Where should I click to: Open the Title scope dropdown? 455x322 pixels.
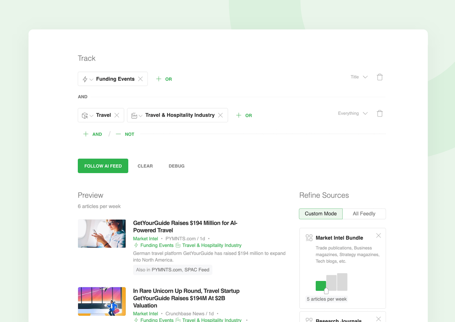(x=359, y=77)
